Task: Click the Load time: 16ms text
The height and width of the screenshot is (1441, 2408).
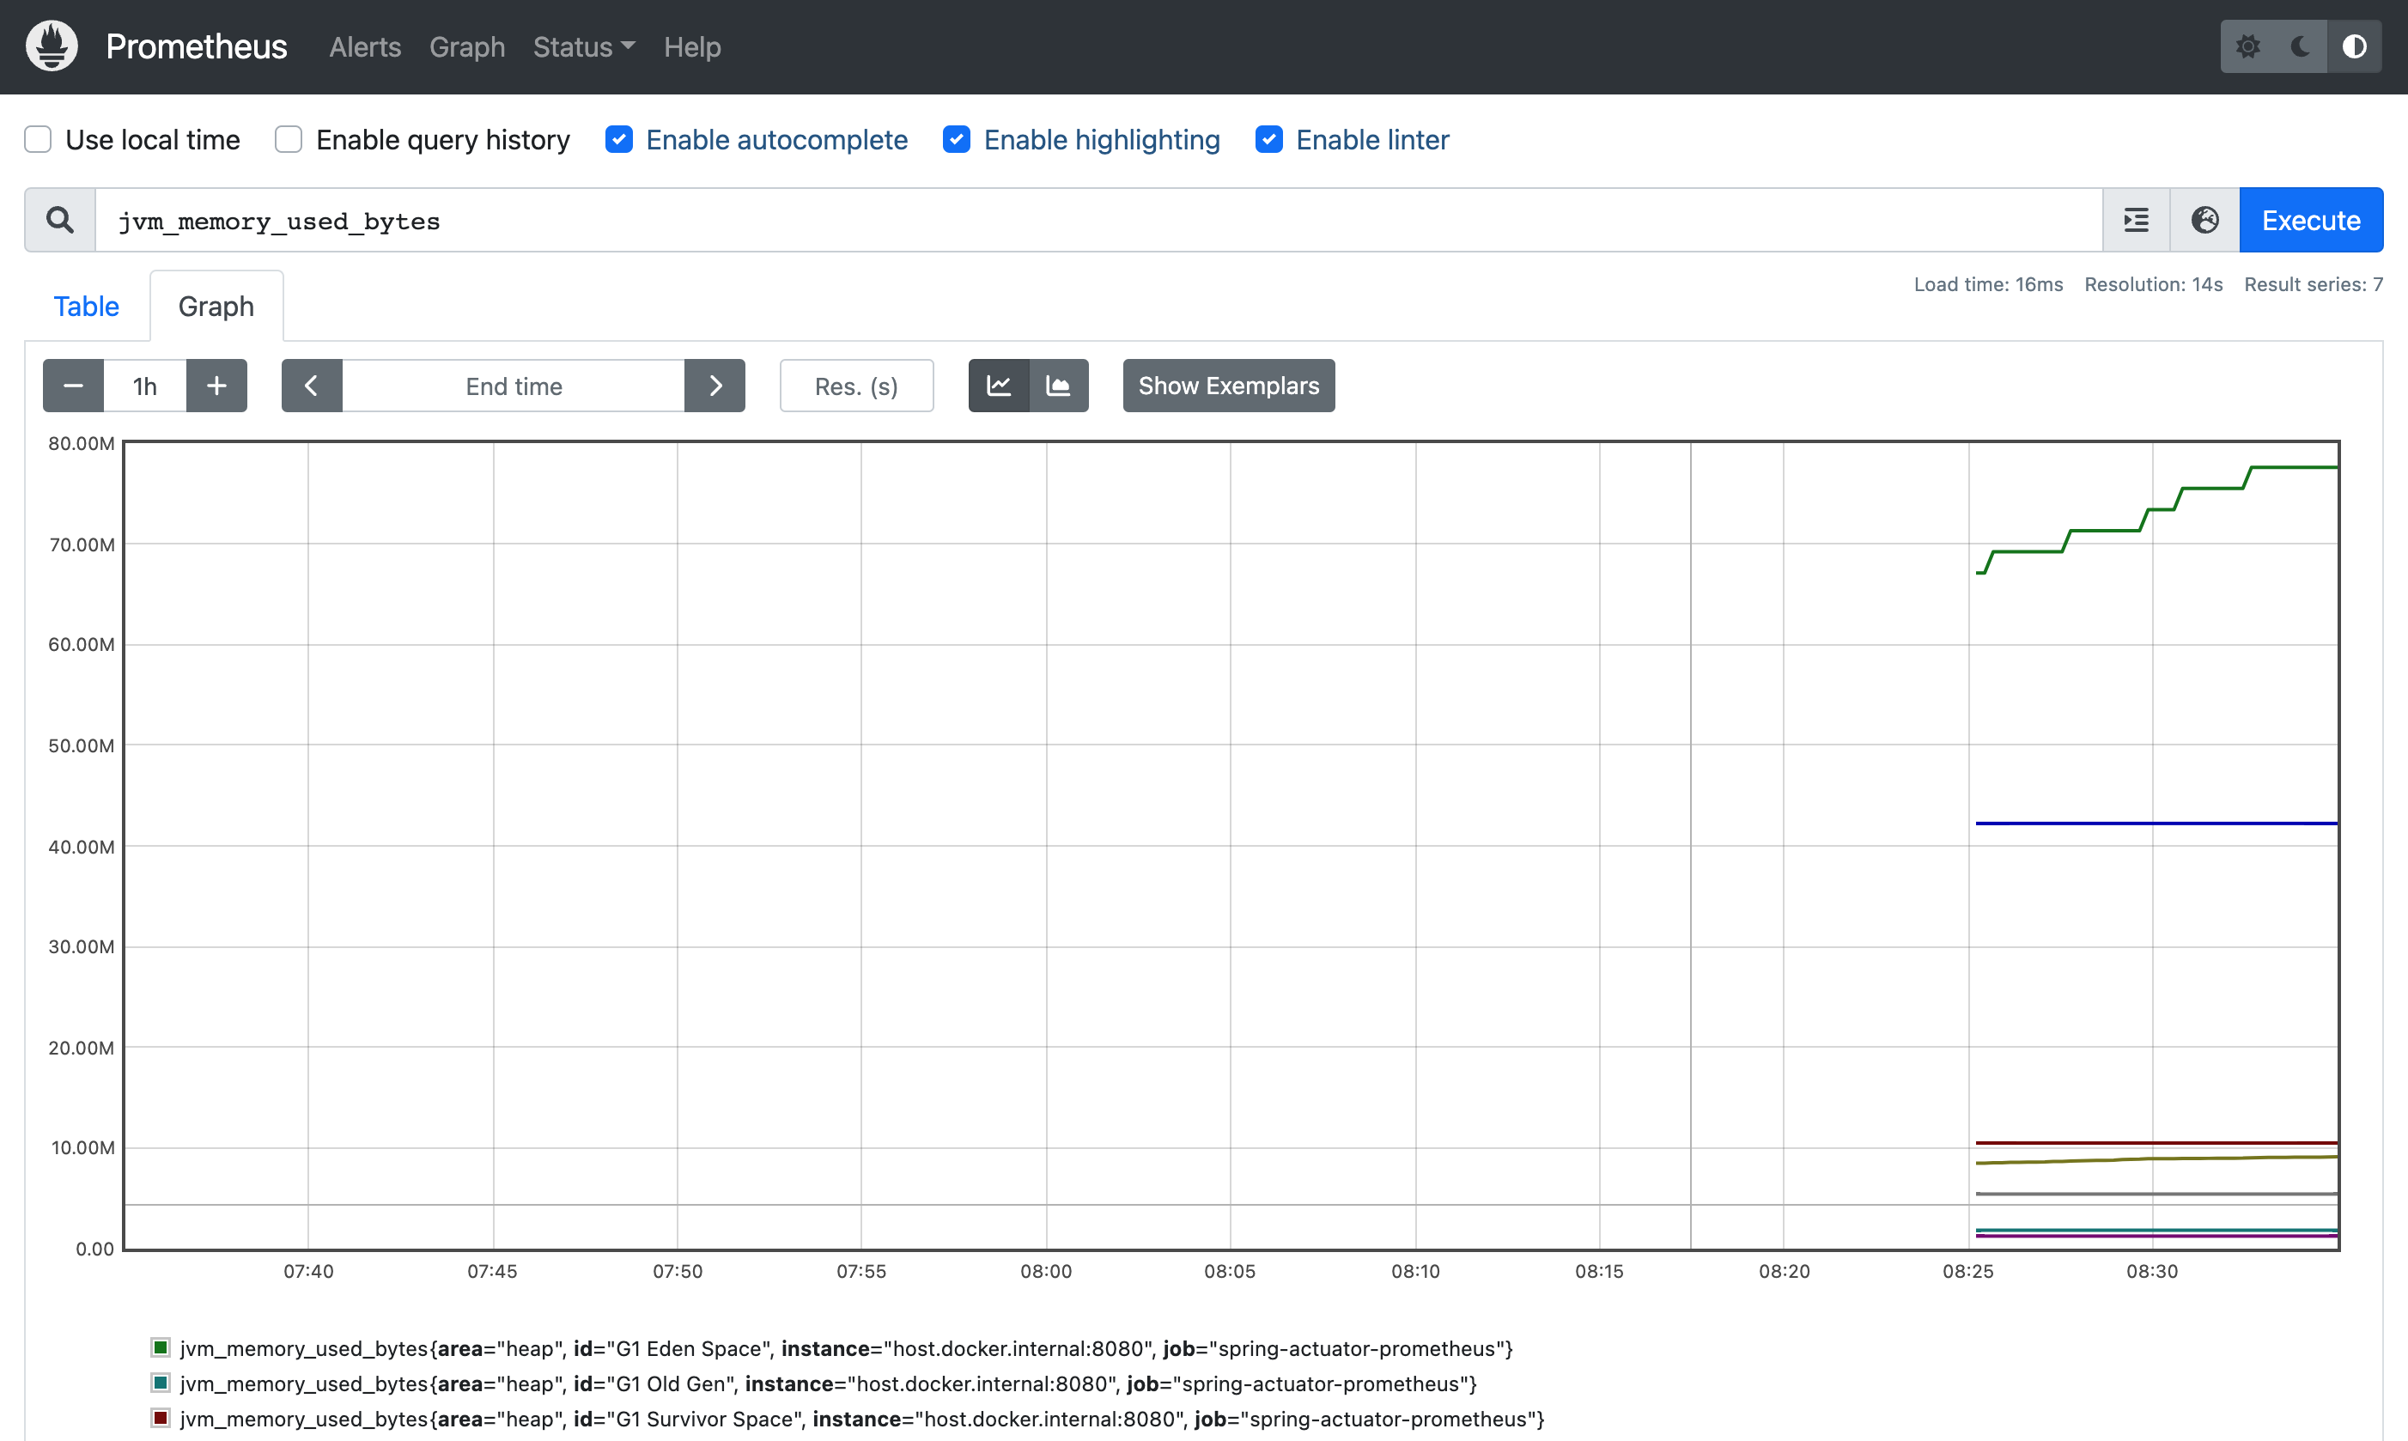Action: pyautogui.click(x=1987, y=283)
